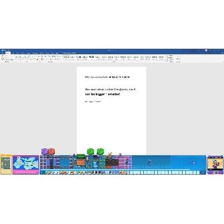The height and width of the screenshot is (224, 224).
Task: Click the right green tree
Action: coord(100,152)
